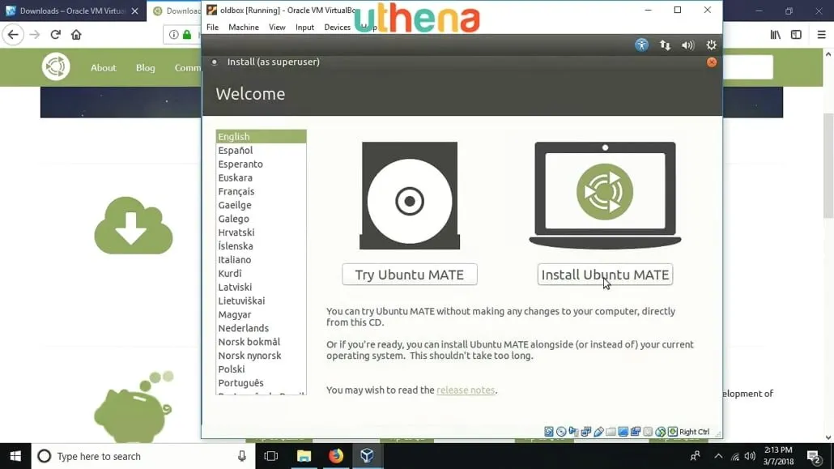Open the About link on Ubuntu MATE website
This screenshot has width=834, height=469.
[103, 67]
